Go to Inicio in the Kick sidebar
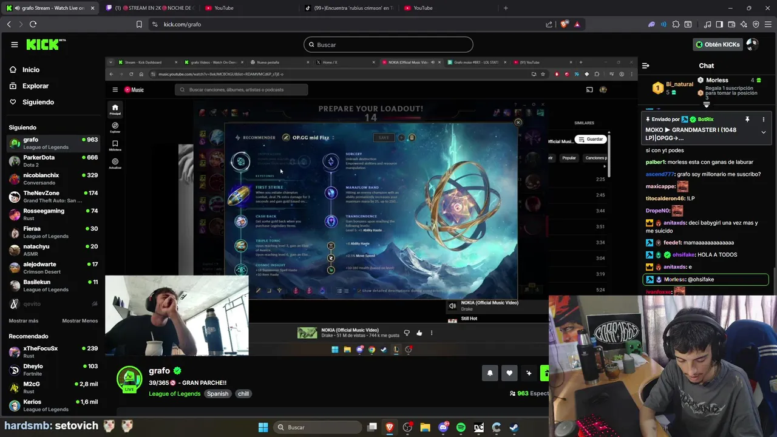This screenshot has width=777, height=437. point(24,70)
